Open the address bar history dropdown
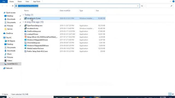 pos(138,6)
